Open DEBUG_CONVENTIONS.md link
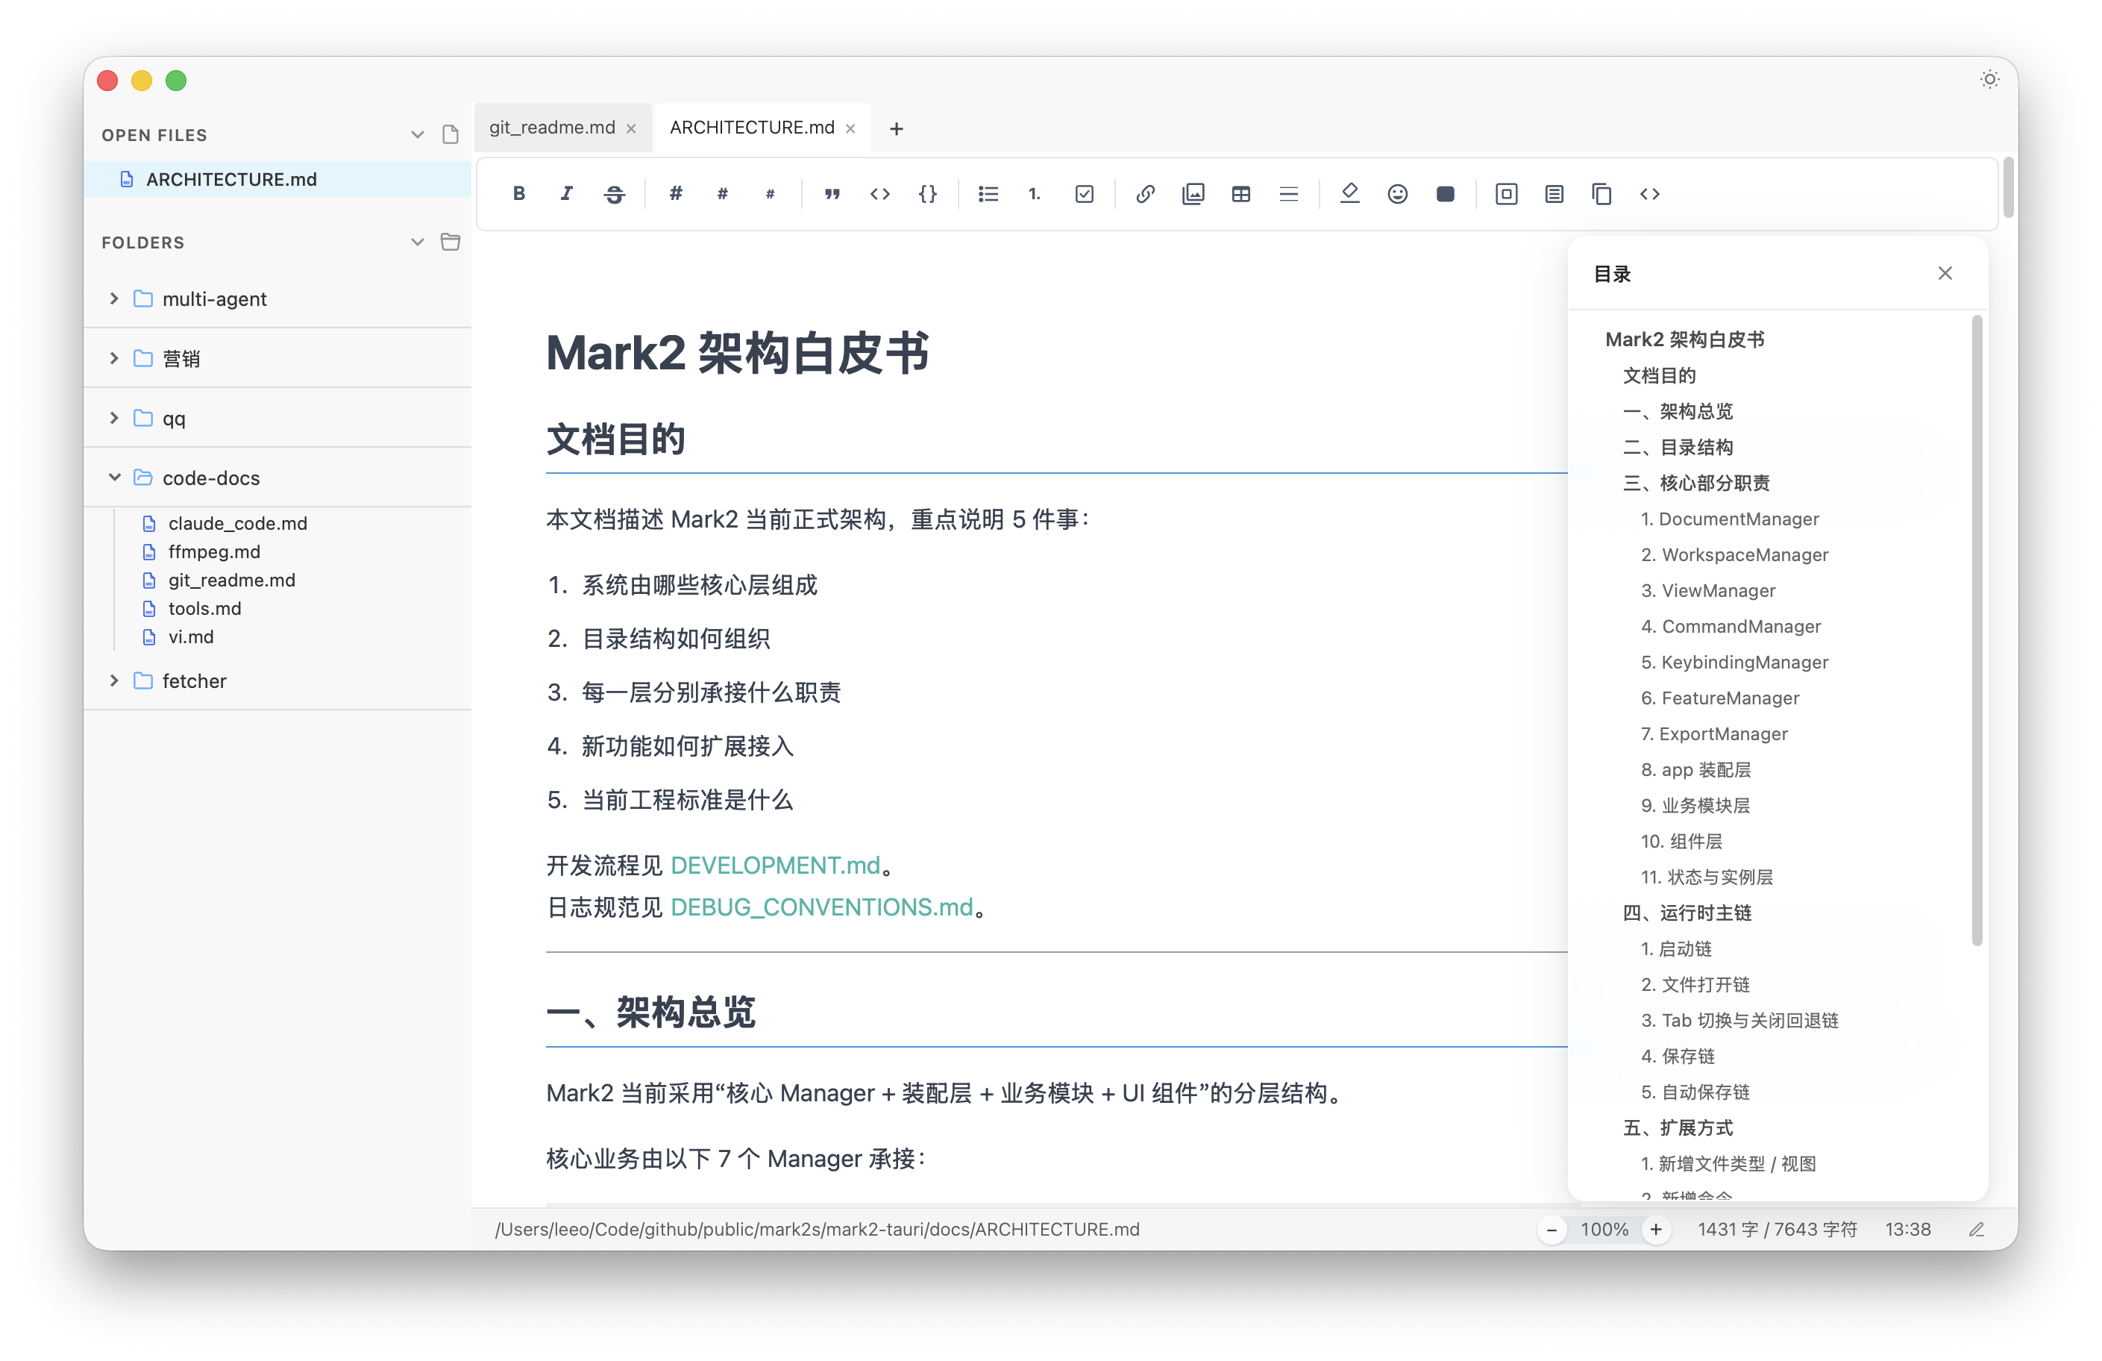 pos(821,907)
